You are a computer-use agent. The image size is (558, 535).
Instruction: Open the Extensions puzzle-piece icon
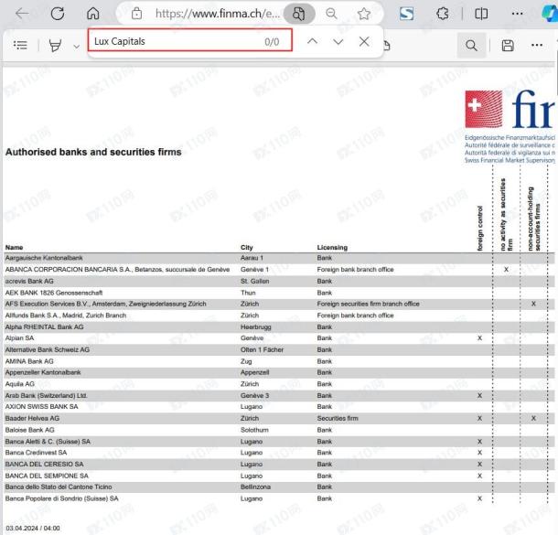[x=443, y=14]
